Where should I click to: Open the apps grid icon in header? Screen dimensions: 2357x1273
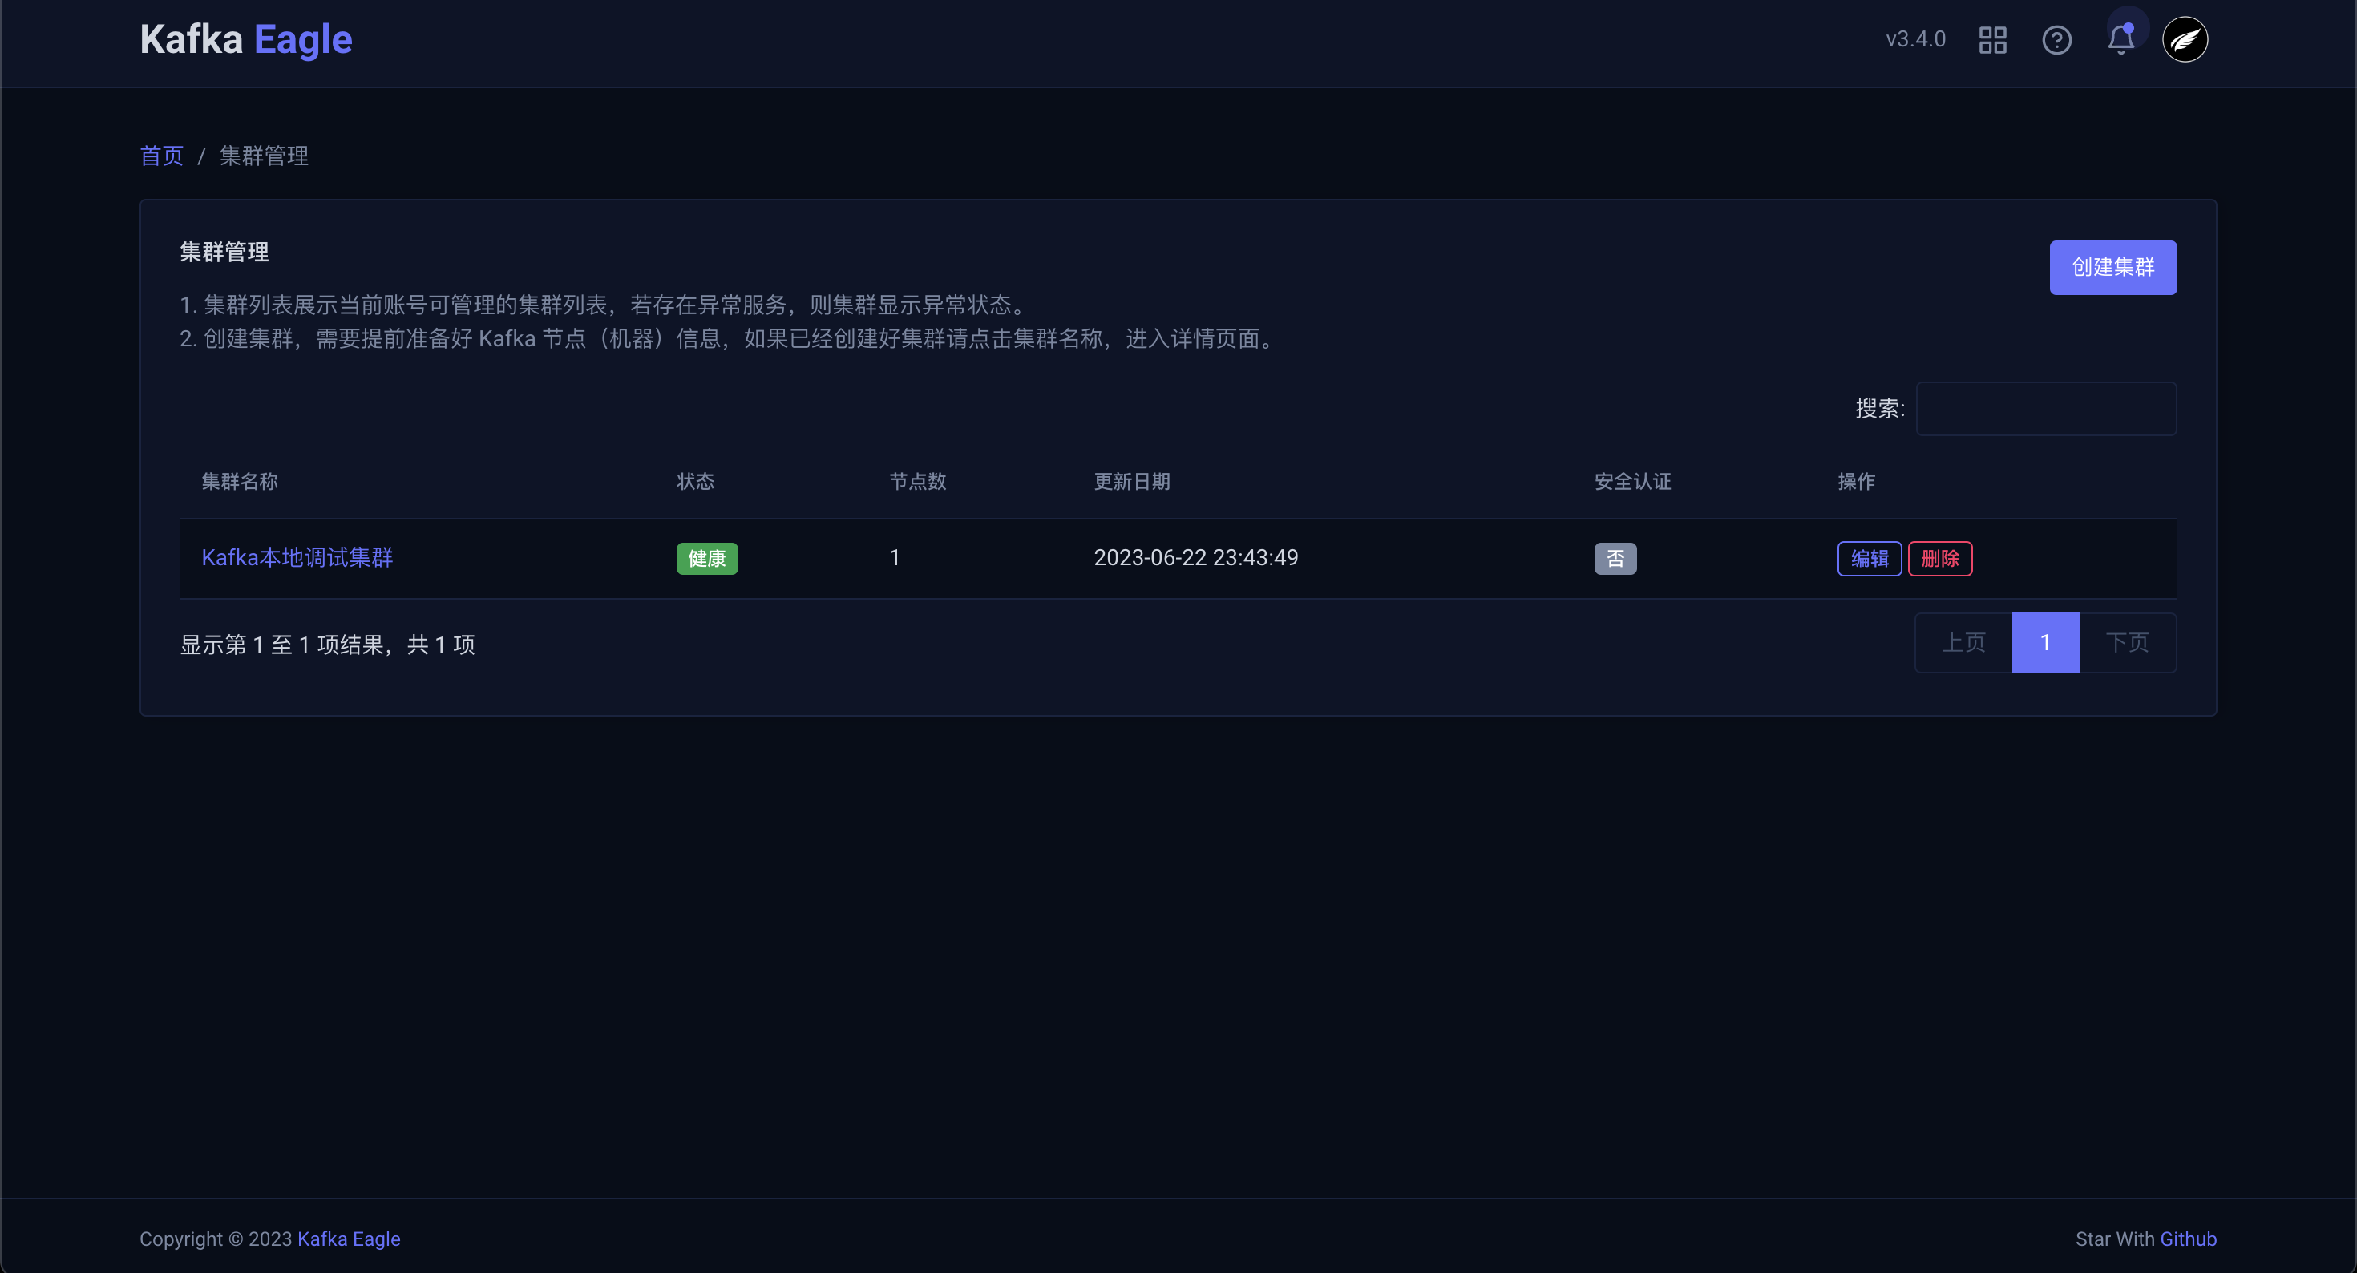1992,39
